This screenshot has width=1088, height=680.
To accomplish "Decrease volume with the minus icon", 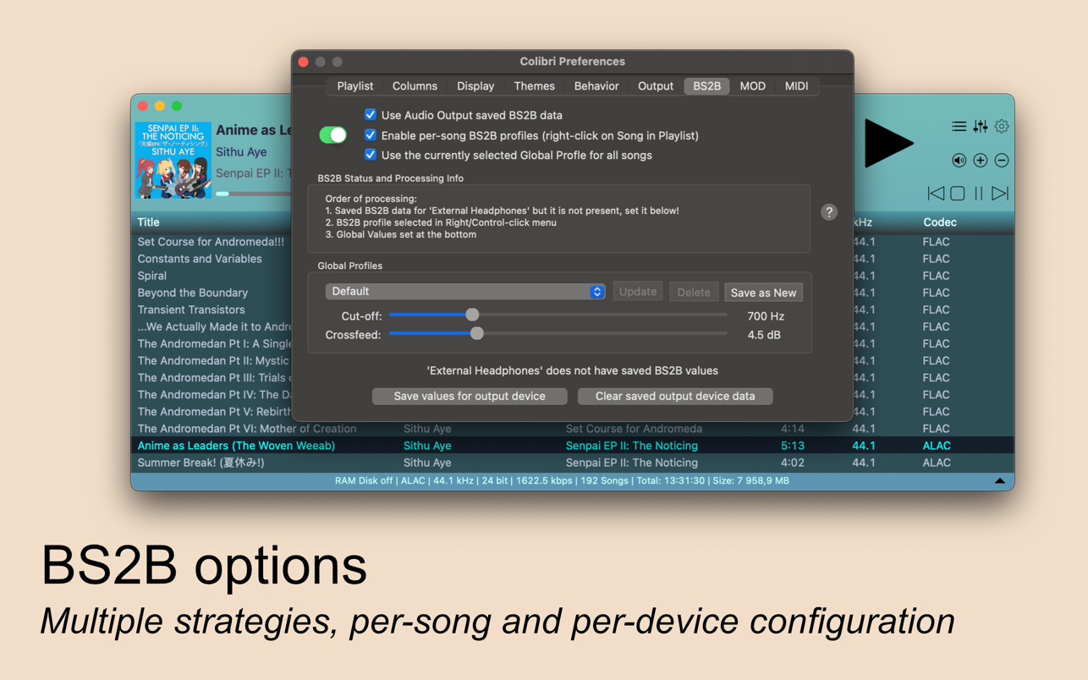I will pos(1002,161).
